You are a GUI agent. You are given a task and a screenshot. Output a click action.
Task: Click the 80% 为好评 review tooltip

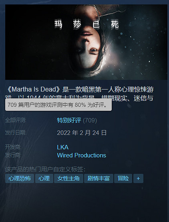(58, 105)
